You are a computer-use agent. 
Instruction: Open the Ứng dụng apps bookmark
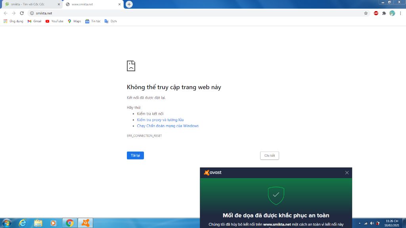click(13, 21)
